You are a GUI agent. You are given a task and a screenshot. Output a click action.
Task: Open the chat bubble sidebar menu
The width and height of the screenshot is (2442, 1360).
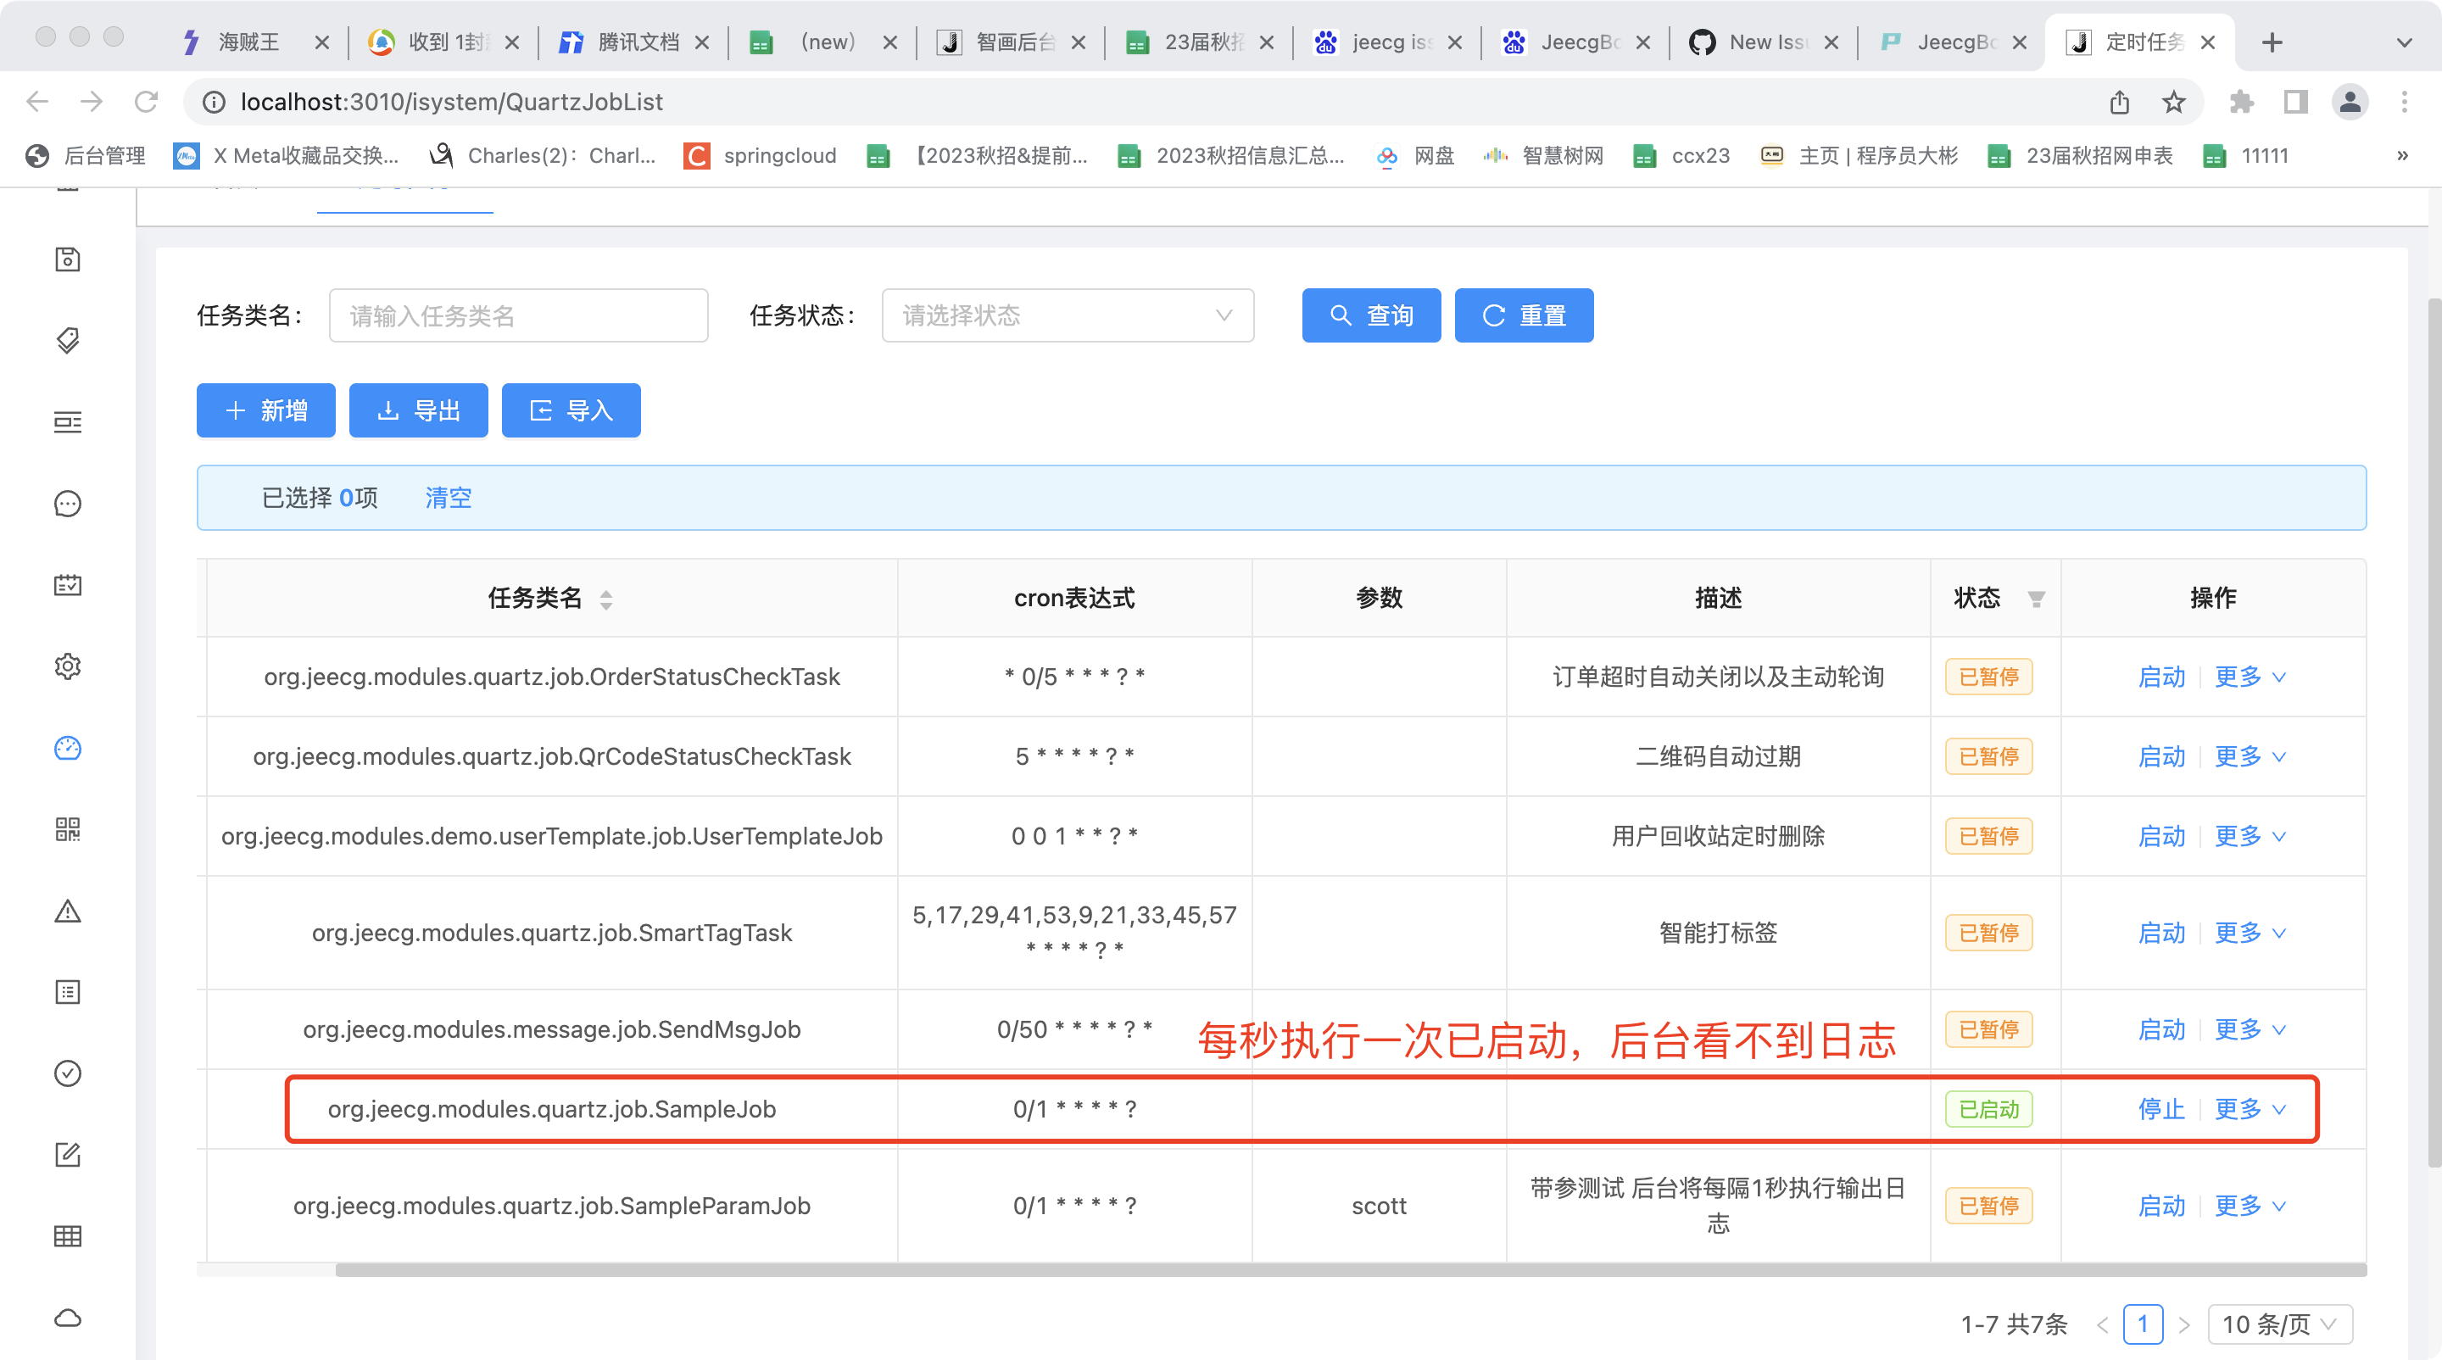tap(67, 504)
